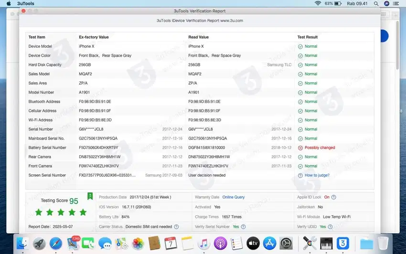Open Music app in dock
406x254 pixels.
point(204,243)
